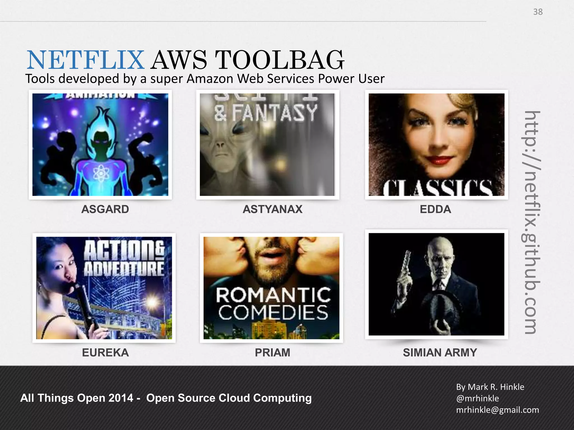Click the All Things Open 2014 footer text
This screenshot has width=574, height=430.
coord(166,398)
